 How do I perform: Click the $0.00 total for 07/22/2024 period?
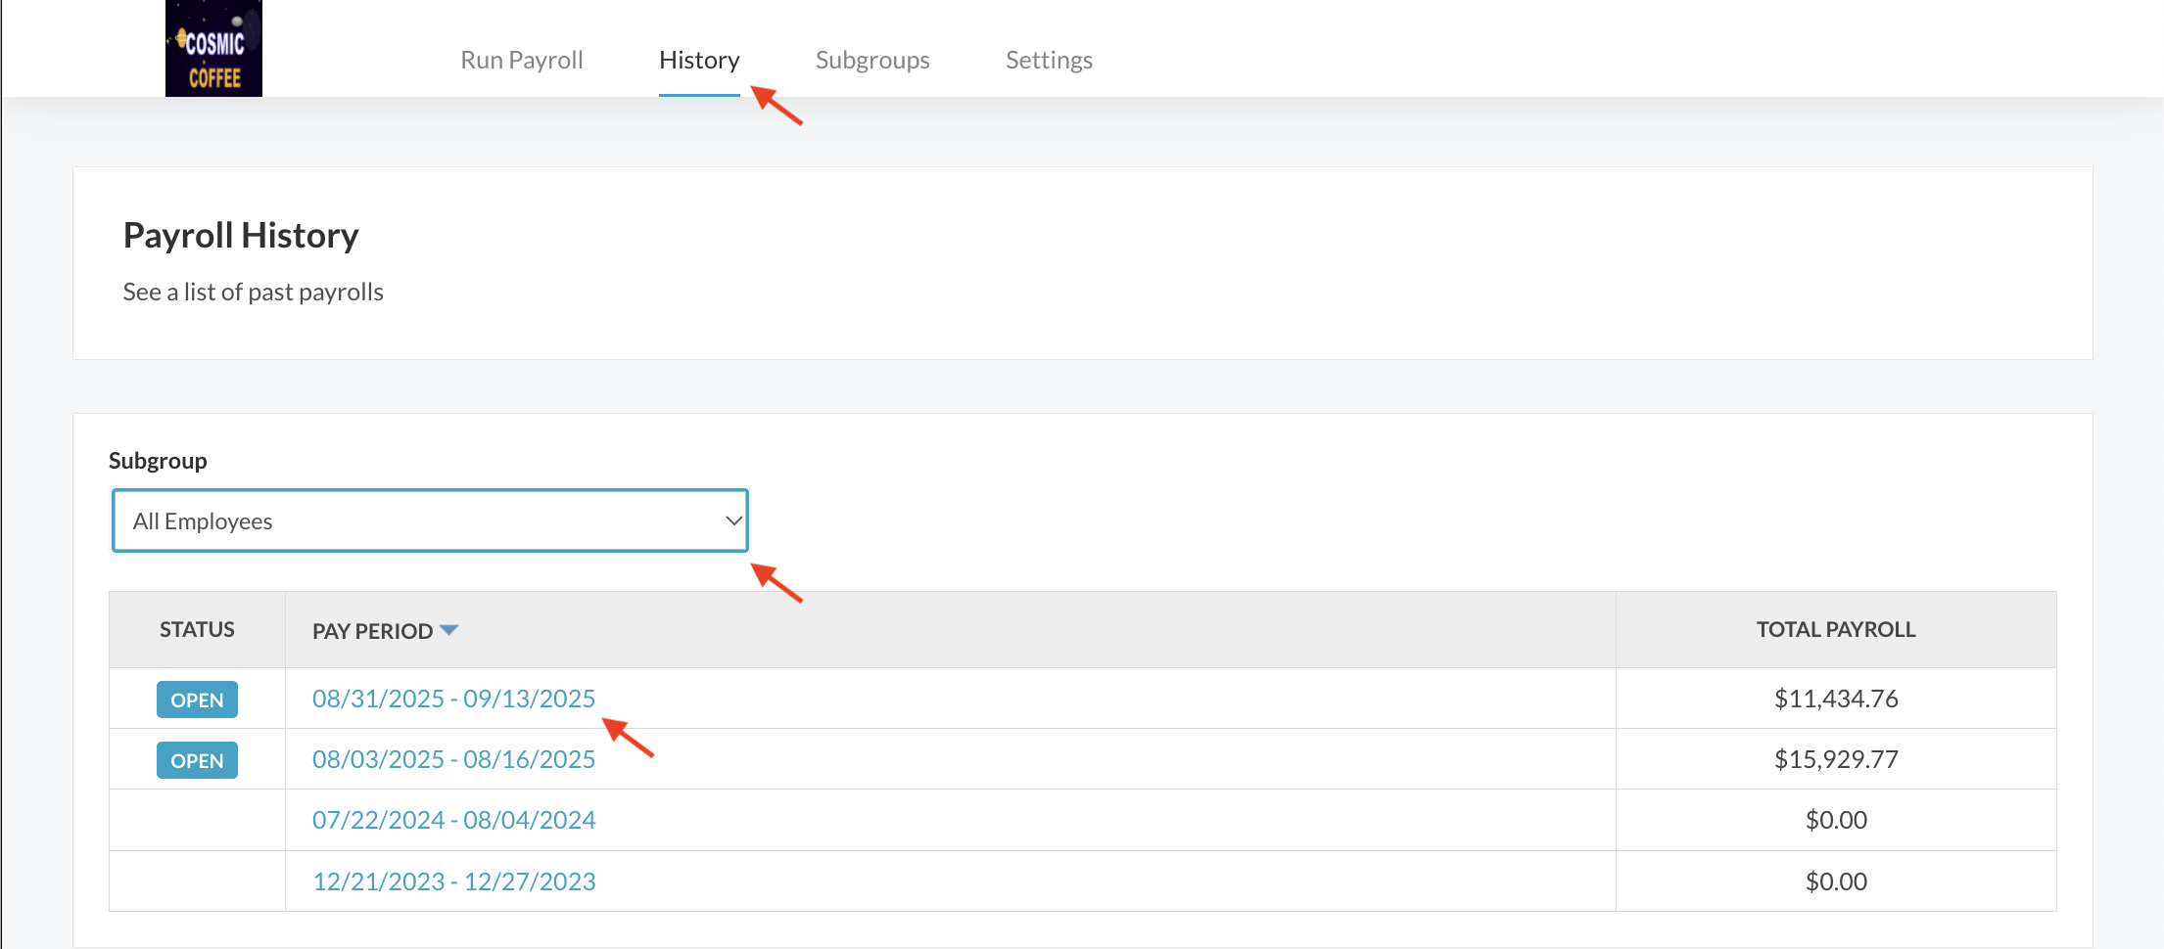1835,820
